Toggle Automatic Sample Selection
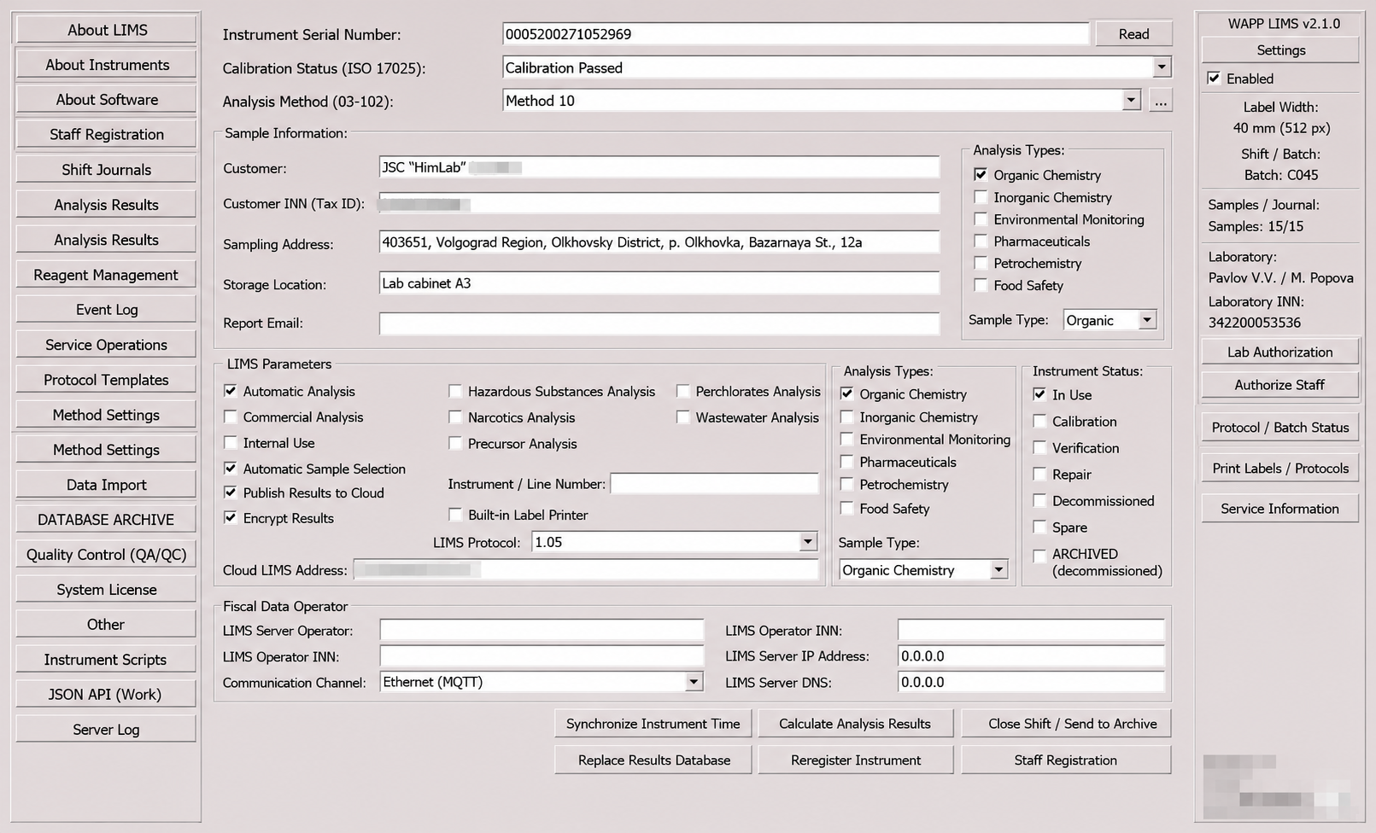This screenshot has width=1376, height=833. (231, 469)
